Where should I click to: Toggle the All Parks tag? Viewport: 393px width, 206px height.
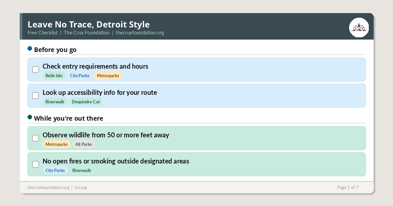(84, 144)
